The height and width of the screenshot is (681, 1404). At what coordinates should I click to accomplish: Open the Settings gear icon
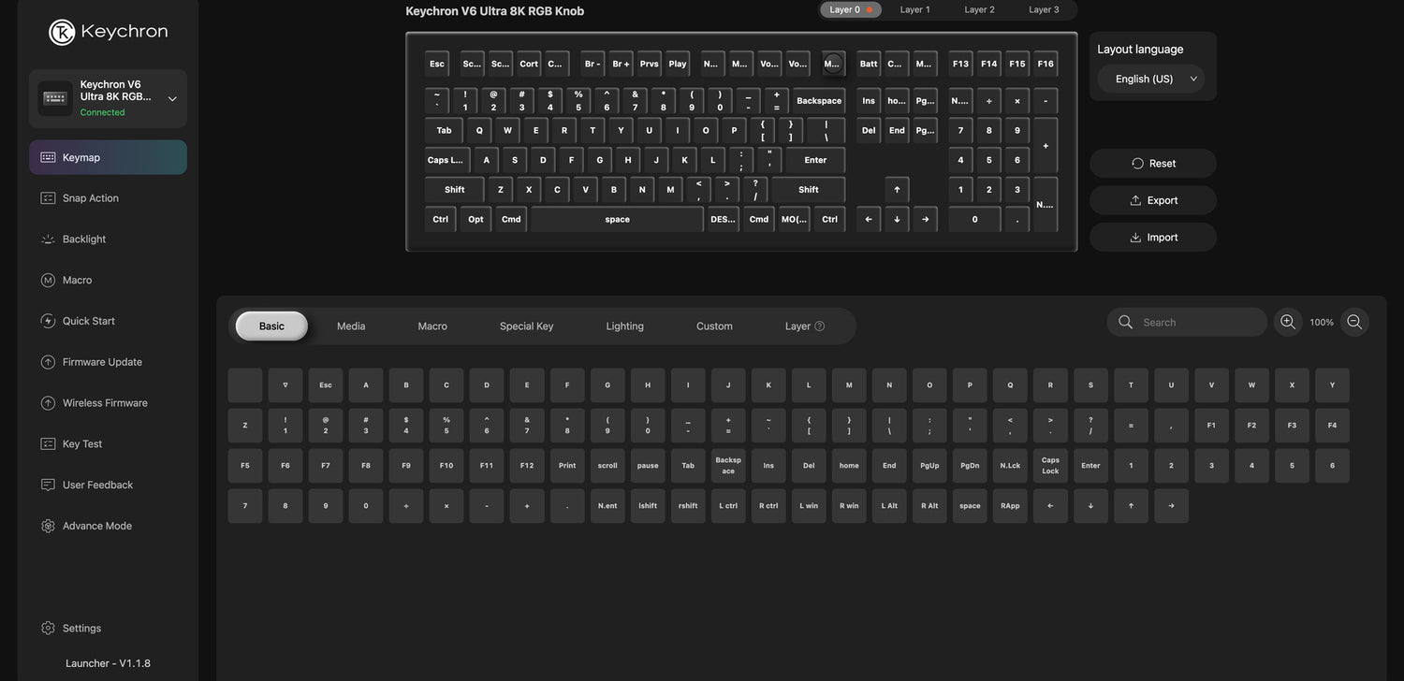tap(48, 629)
